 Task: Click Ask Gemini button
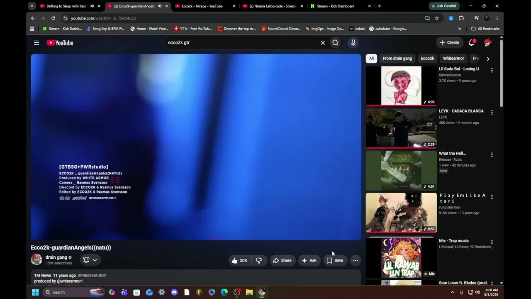pos(444,6)
